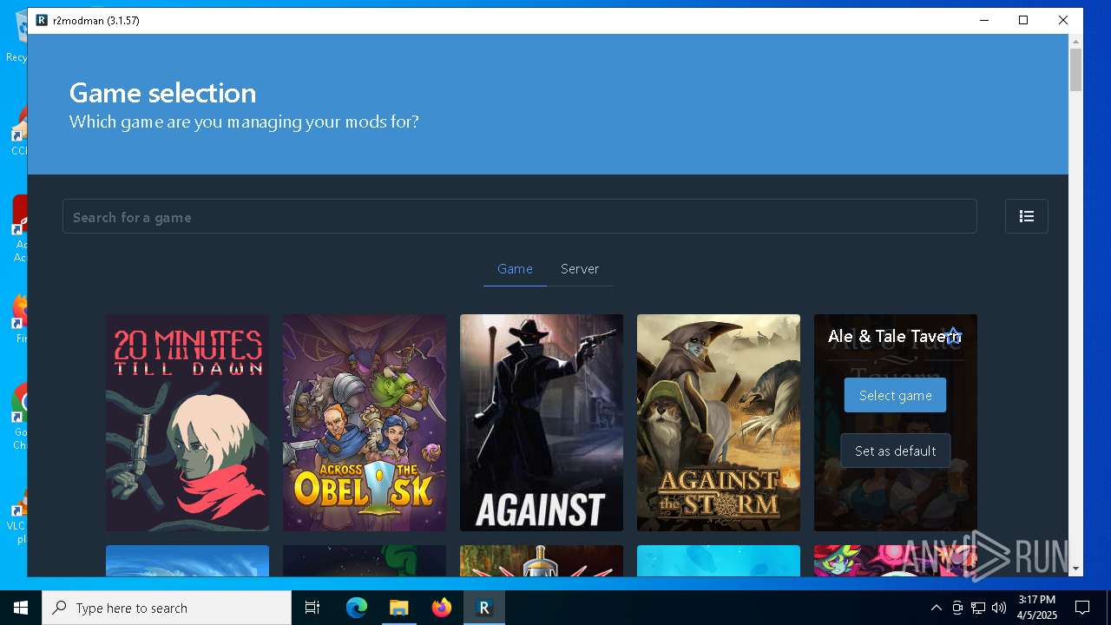
Task: Launch Firefox from the taskbar
Action: pos(442,608)
